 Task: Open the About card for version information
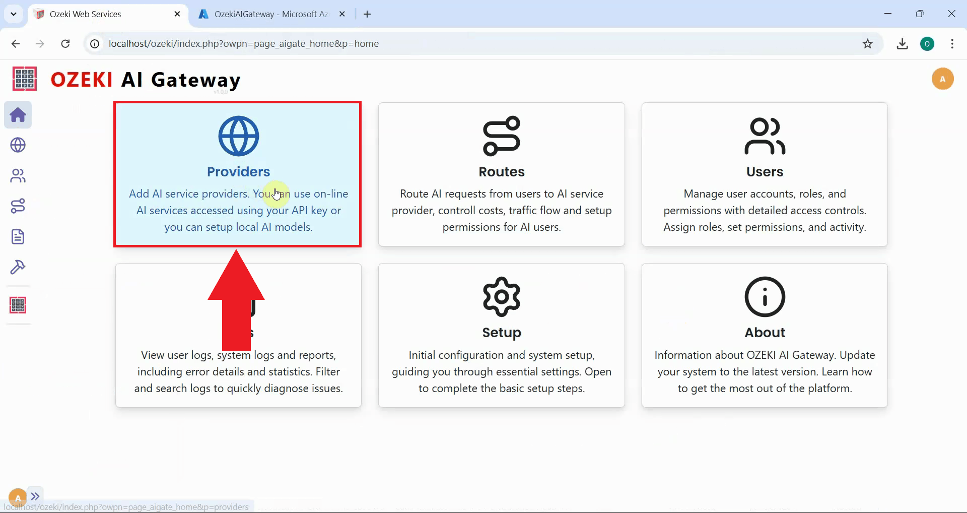pyautogui.click(x=765, y=335)
